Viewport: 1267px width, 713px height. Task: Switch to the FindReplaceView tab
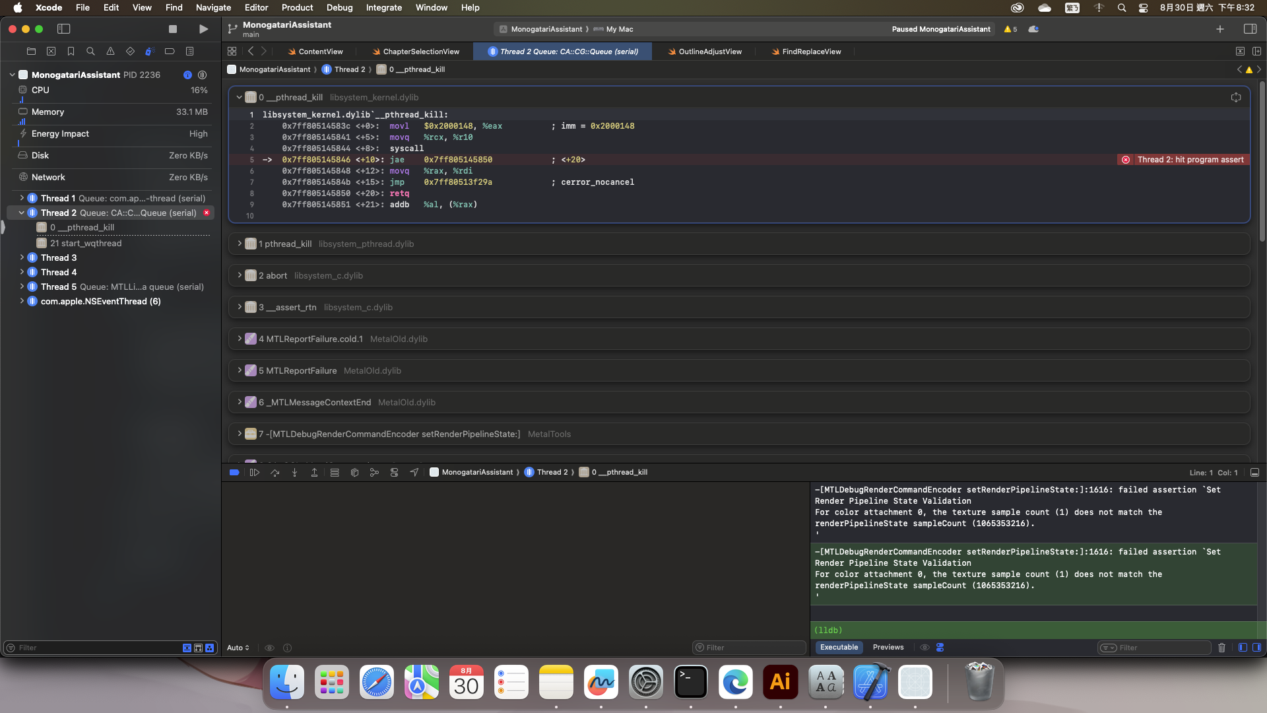806,51
